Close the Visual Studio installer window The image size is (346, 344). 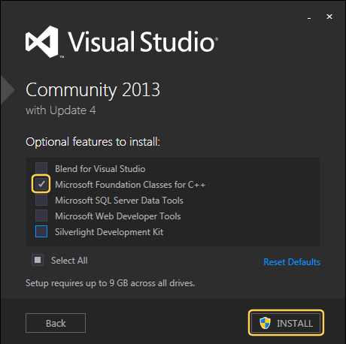[x=329, y=17]
